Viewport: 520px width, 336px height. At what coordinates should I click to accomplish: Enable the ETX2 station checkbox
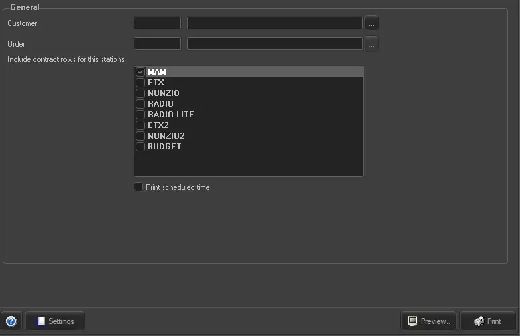140,125
